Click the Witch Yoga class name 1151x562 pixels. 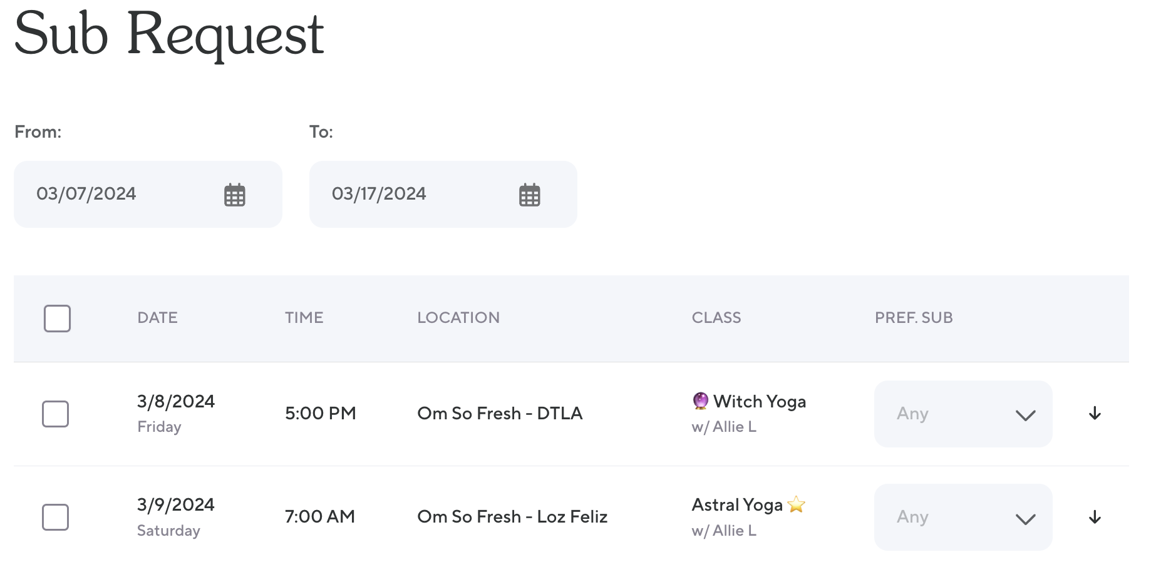[759, 402]
